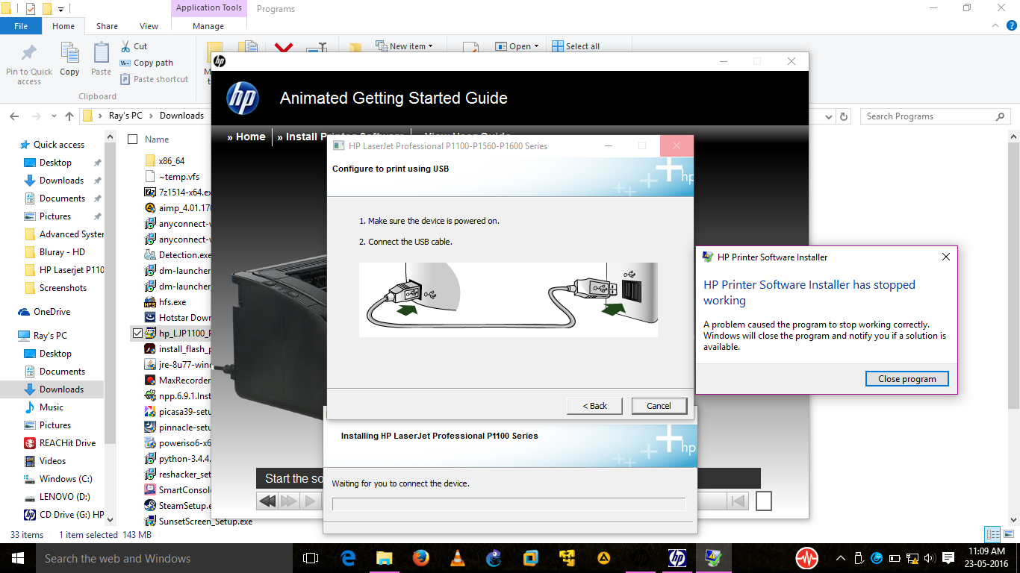
Task: Click the rewind button in HP guide
Action: coord(267,501)
